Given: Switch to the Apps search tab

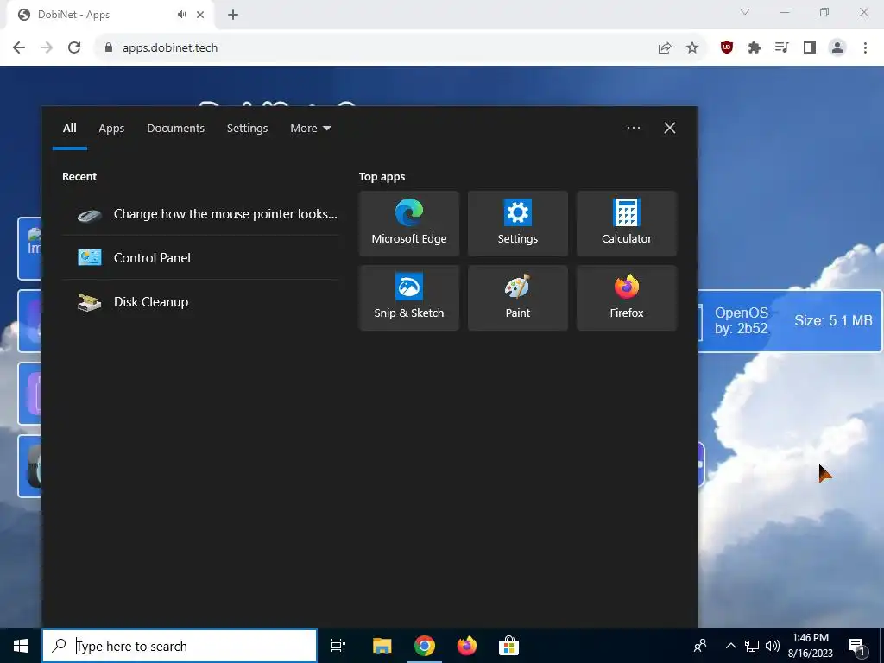Looking at the screenshot, I should coord(111,128).
